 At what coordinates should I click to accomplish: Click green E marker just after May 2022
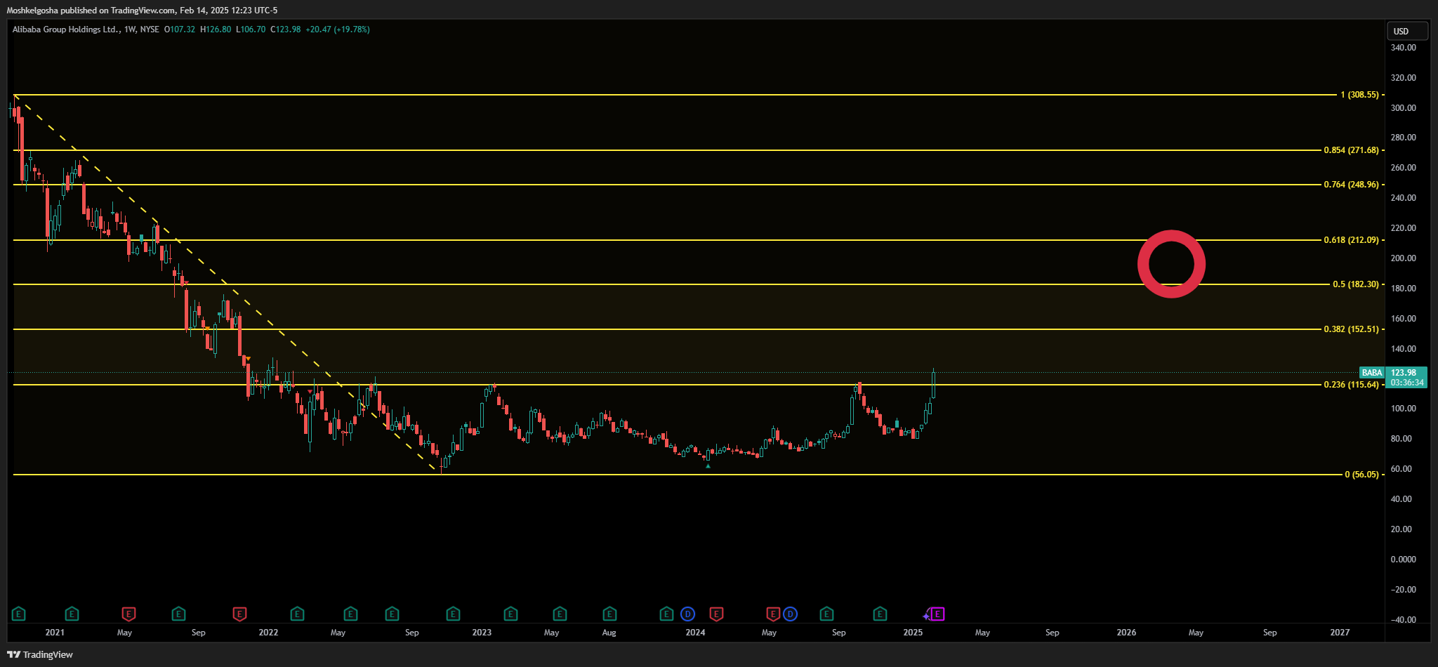click(350, 614)
